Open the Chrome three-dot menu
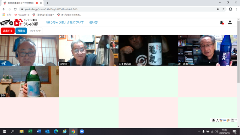The height and width of the screenshot is (135, 240). [x=236, y=9]
